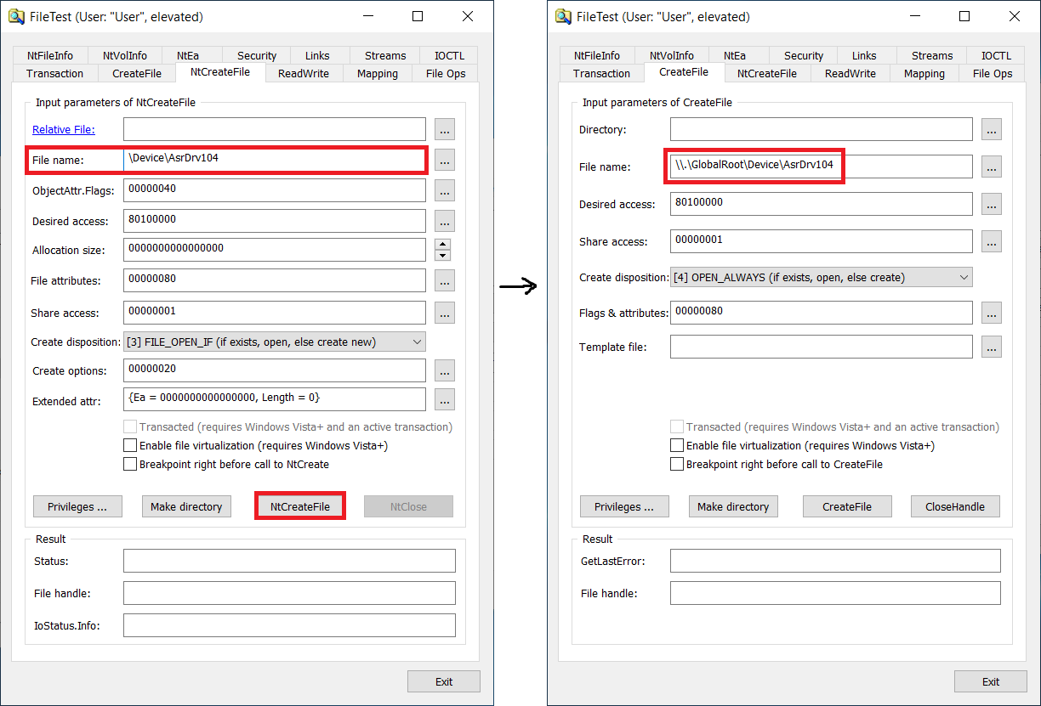
Task: Click Make directory button in right window
Action: click(733, 506)
